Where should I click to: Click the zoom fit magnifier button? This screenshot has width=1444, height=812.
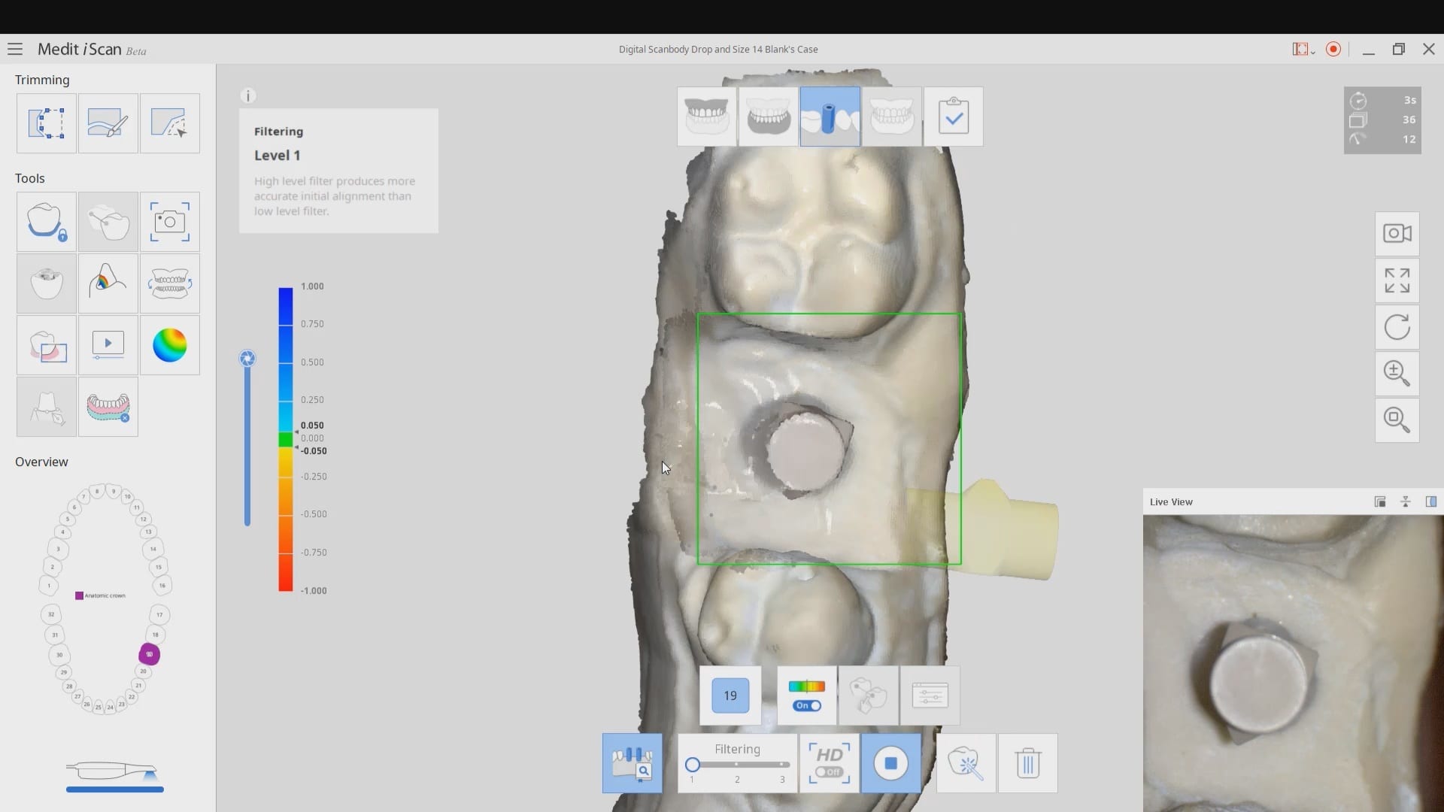tap(1397, 420)
